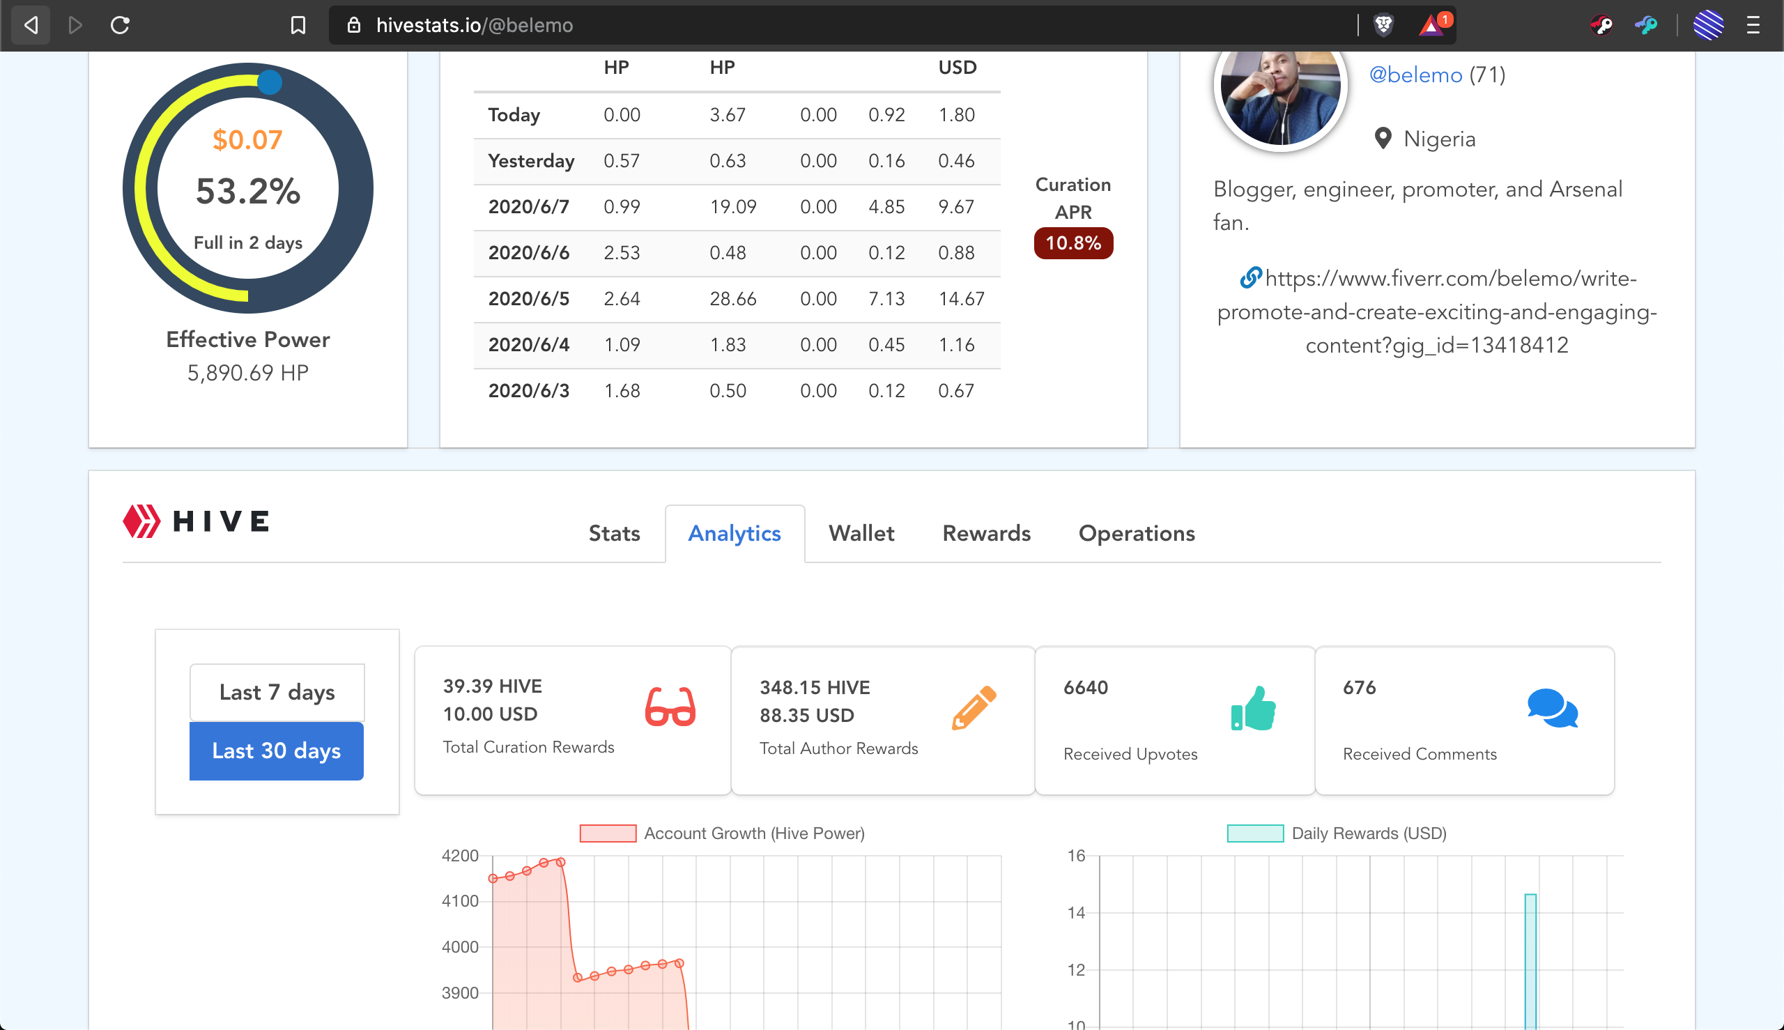Click the '348.15 HIVE' author rewards value
Viewport: 1784px width, 1030px height.
[815, 688]
